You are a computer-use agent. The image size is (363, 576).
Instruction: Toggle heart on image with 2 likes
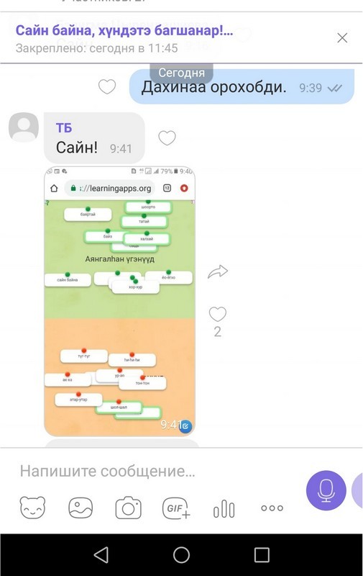pyautogui.click(x=217, y=315)
